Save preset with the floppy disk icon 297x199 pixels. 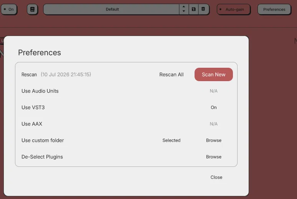click(x=193, y=9)
